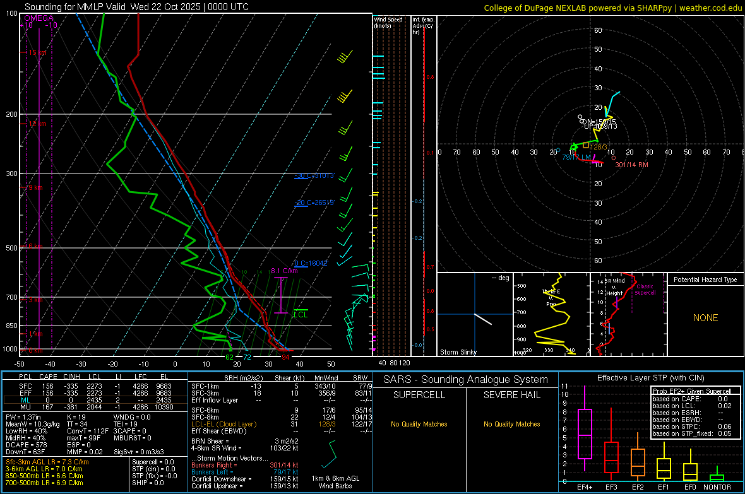
Task: Click the SRH (m2/s2) column header
Action: 243,378
